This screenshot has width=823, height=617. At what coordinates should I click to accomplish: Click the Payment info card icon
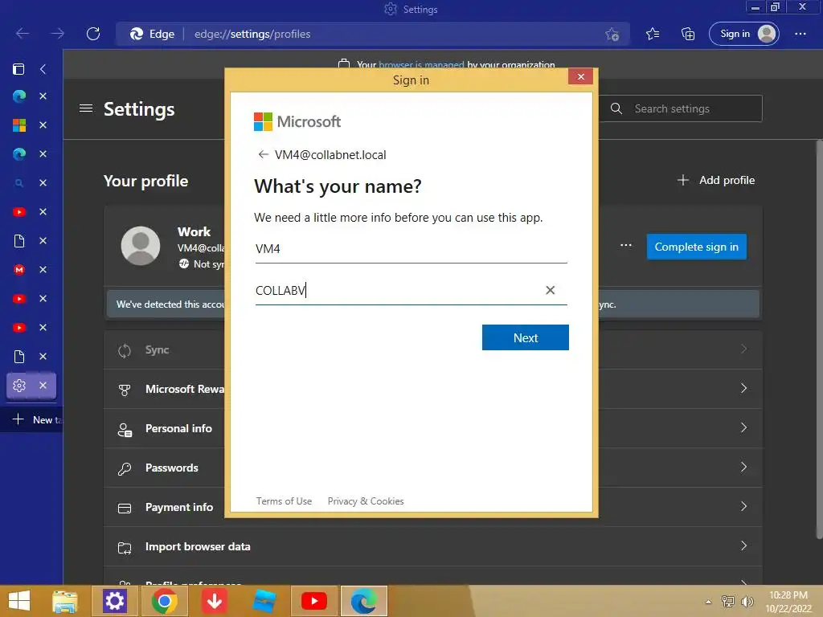125,508
